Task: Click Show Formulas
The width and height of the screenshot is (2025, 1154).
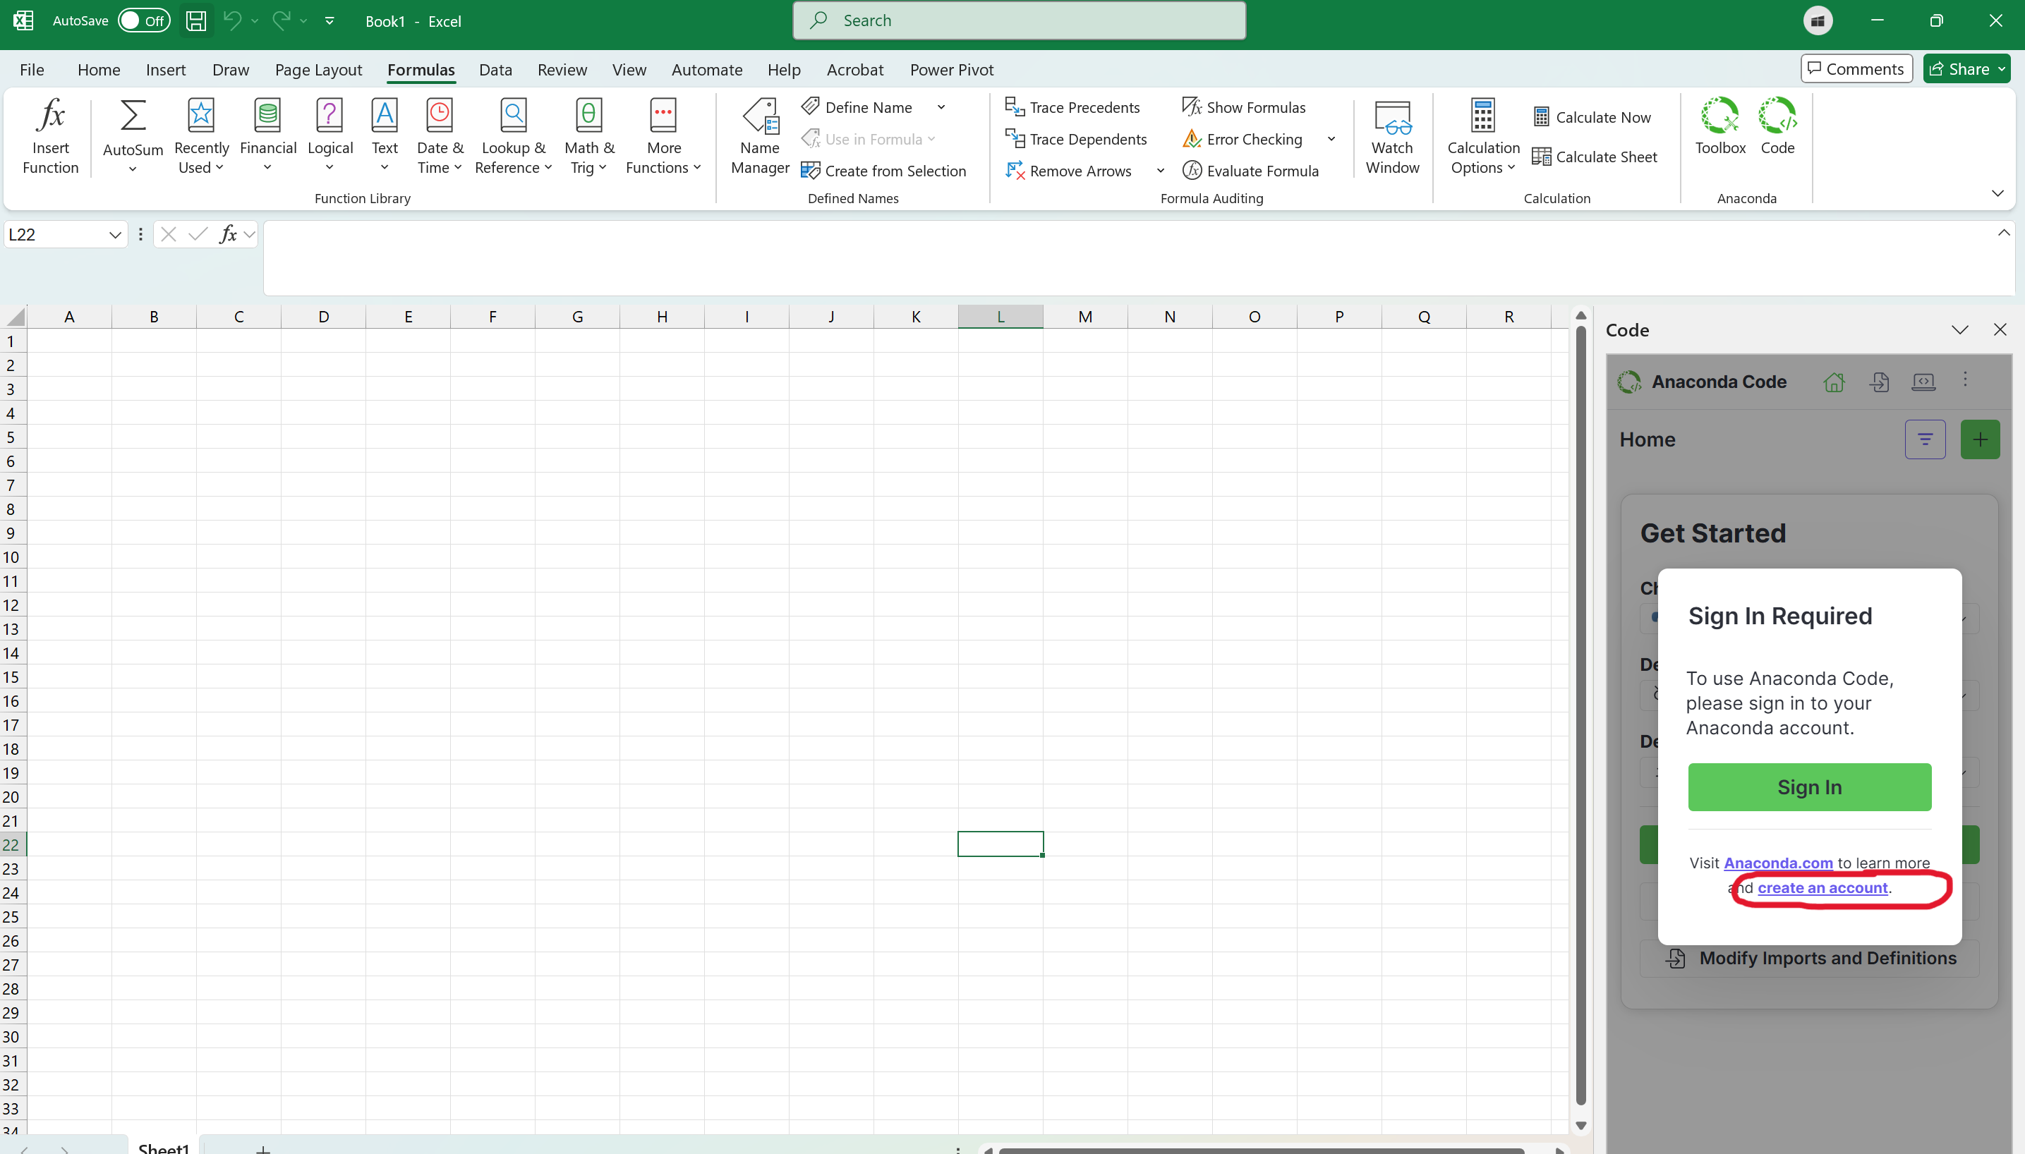Action: pos(1243,107)
